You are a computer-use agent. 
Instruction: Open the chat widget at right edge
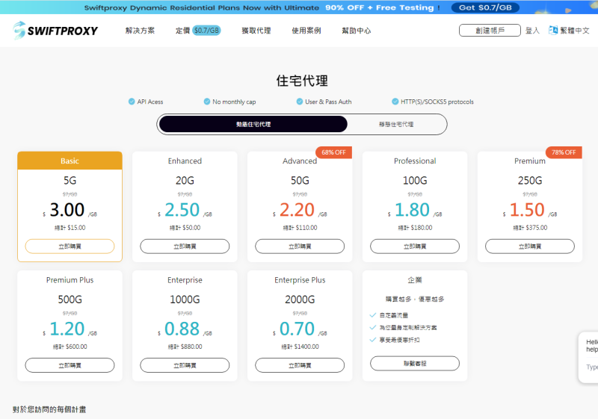pyautogui.click(x=588, y=357)
